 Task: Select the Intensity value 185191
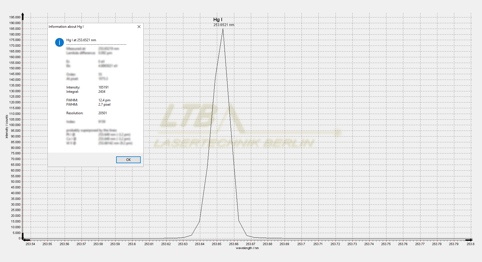tap(104, 87)
